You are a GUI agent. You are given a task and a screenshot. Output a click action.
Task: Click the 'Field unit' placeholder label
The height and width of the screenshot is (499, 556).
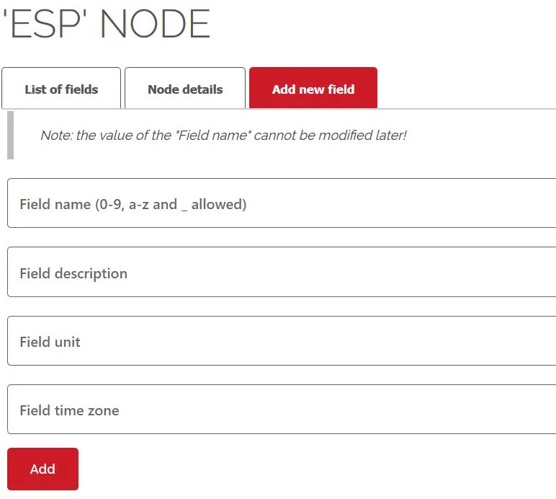coord(50,342)
